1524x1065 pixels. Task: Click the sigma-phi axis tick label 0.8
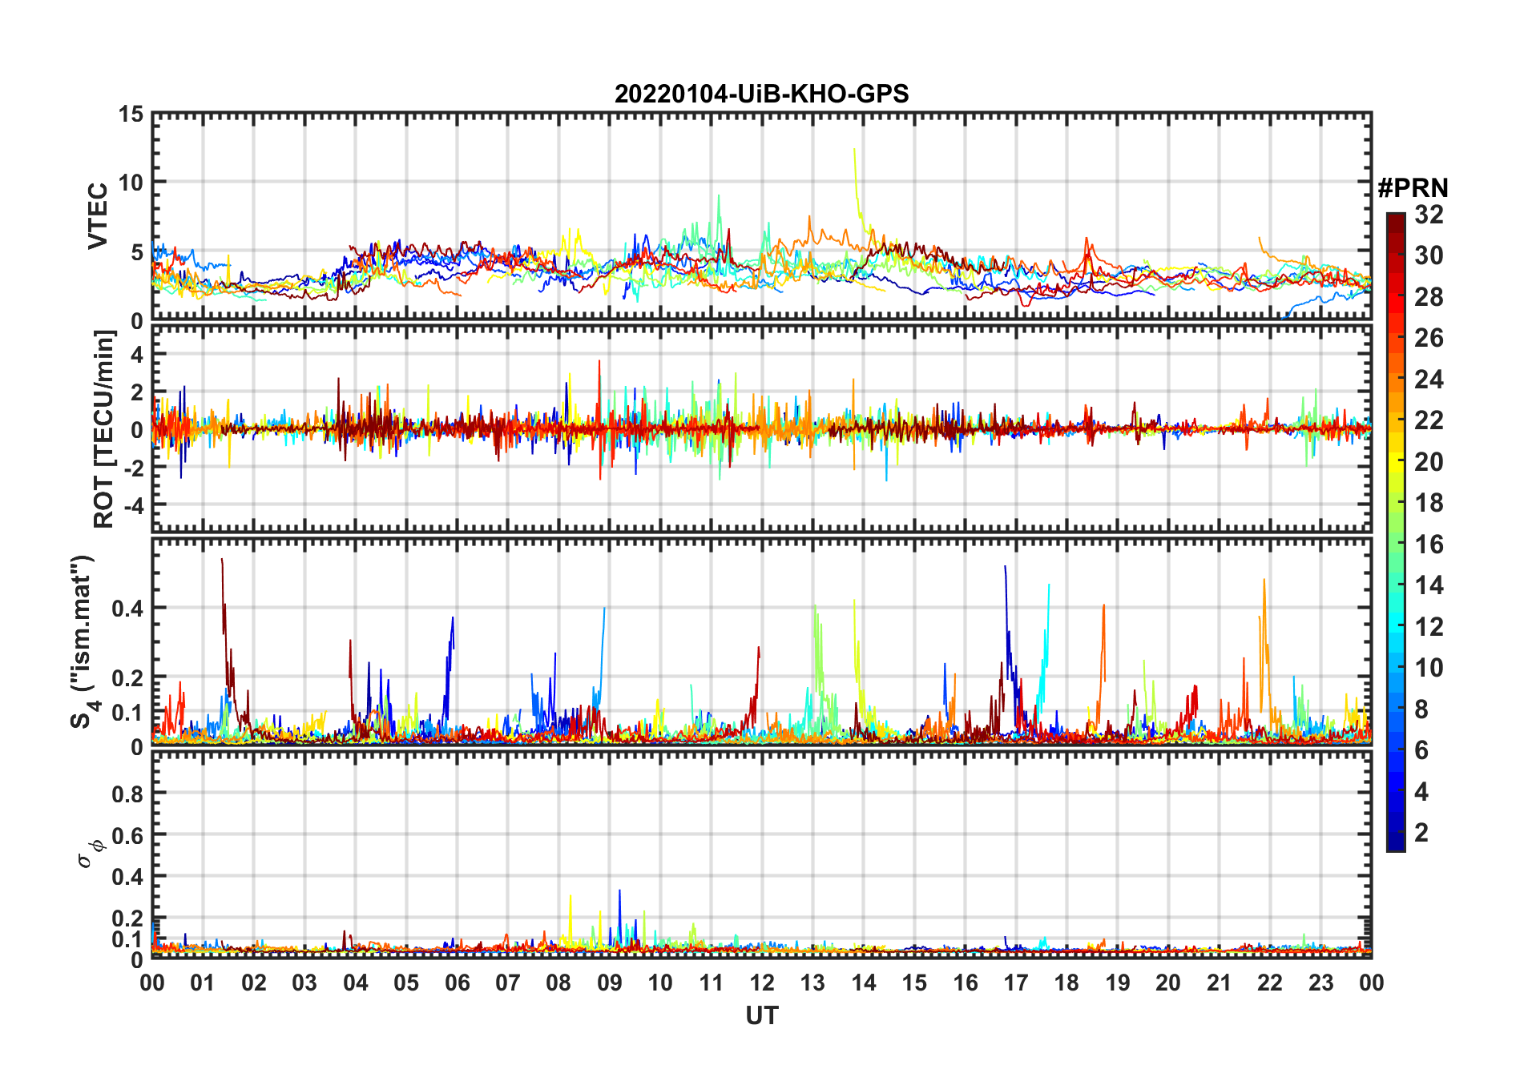pyautogui.click(x=128, y=794)
